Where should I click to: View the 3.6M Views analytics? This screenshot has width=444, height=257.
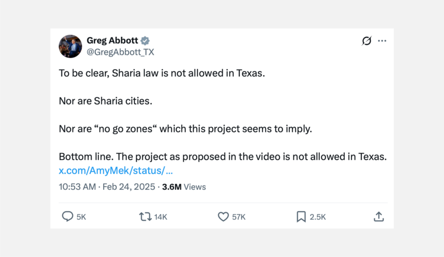click(x=184, y=187)
